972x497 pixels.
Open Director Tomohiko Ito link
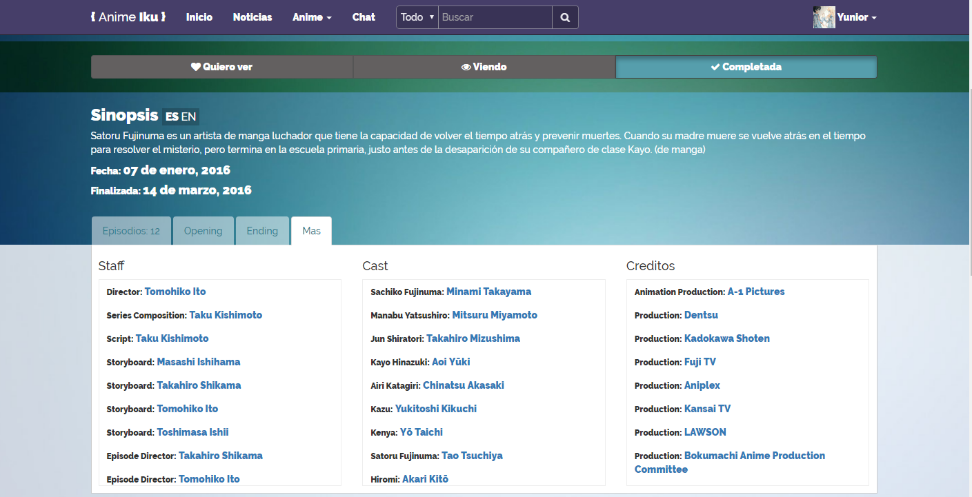tap(175, 292)
